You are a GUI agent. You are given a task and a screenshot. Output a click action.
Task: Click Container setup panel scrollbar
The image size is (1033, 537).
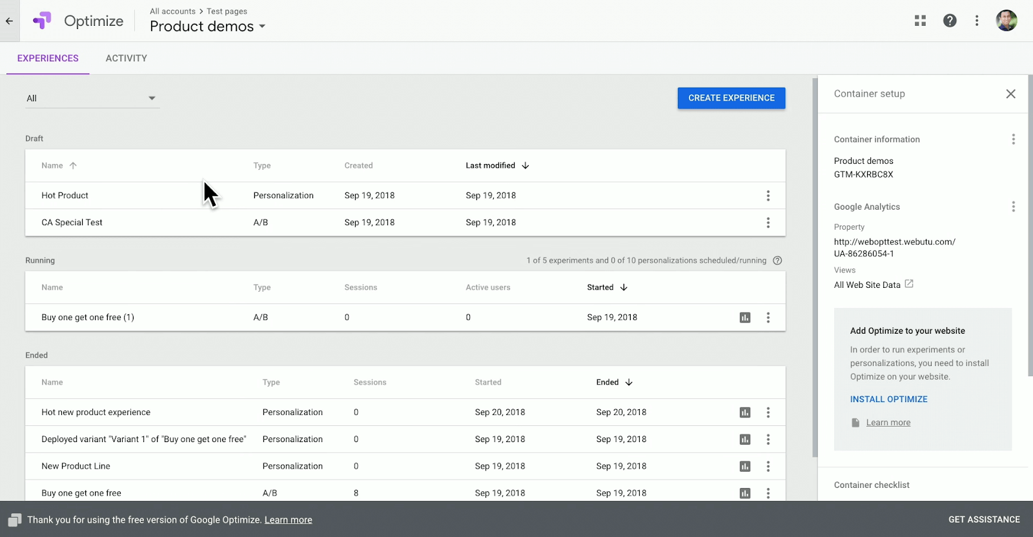(x=1030, y=226)
